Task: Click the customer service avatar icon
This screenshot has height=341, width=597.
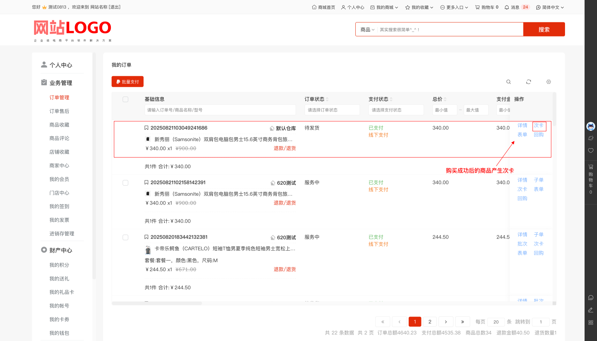Action: pyautogui.click(x=591, y=126)
